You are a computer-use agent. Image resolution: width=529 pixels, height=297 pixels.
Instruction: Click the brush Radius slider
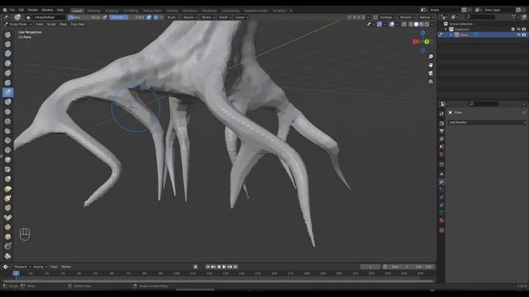84,17
